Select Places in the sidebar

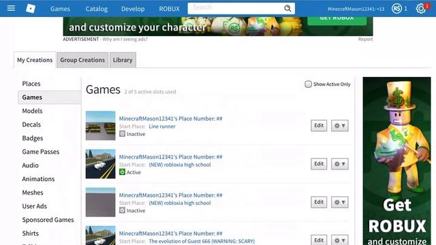click(31, 84)
